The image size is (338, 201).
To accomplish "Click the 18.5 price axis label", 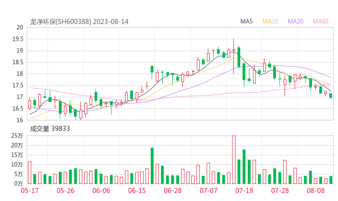I will click(x=18, y=62).
